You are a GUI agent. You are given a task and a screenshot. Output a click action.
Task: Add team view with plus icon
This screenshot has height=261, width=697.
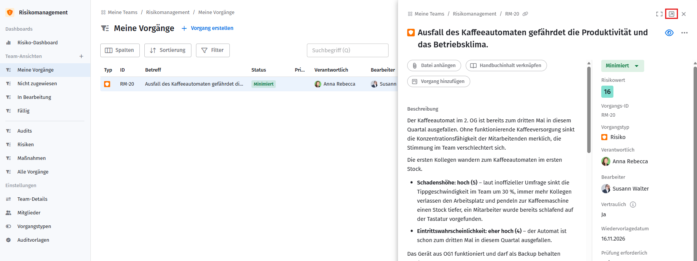(x=81, y=56)
